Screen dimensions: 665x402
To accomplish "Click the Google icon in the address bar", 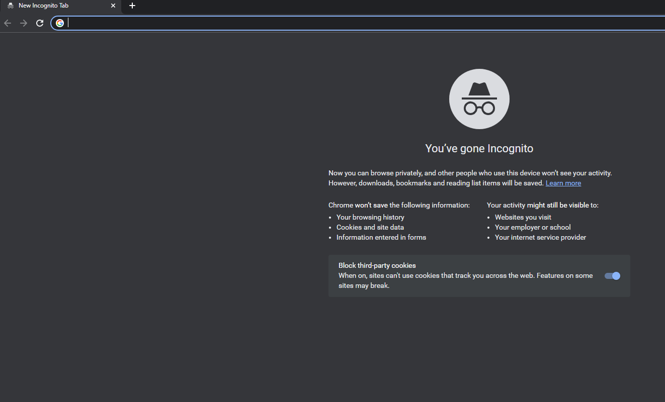I will coord(60,23).
